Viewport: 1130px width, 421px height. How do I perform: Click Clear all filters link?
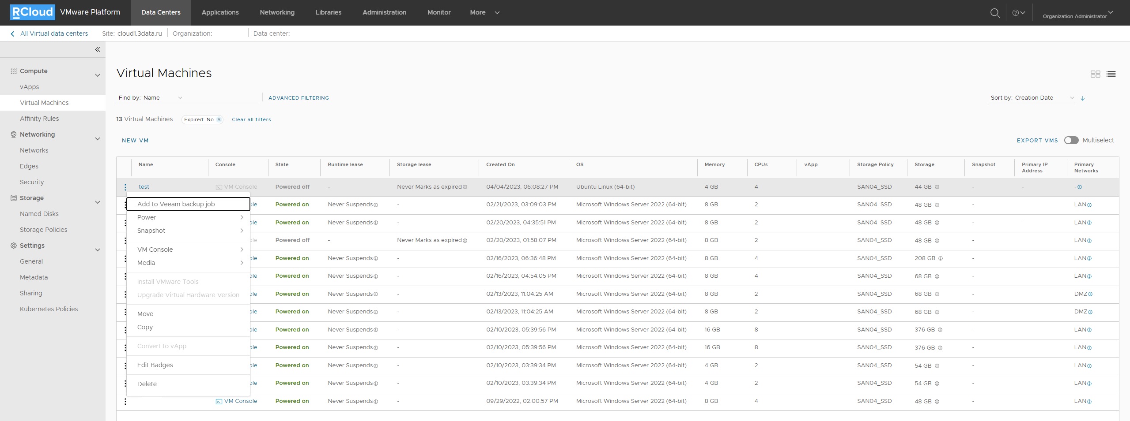pyautogui.click(x=251, y=119)
